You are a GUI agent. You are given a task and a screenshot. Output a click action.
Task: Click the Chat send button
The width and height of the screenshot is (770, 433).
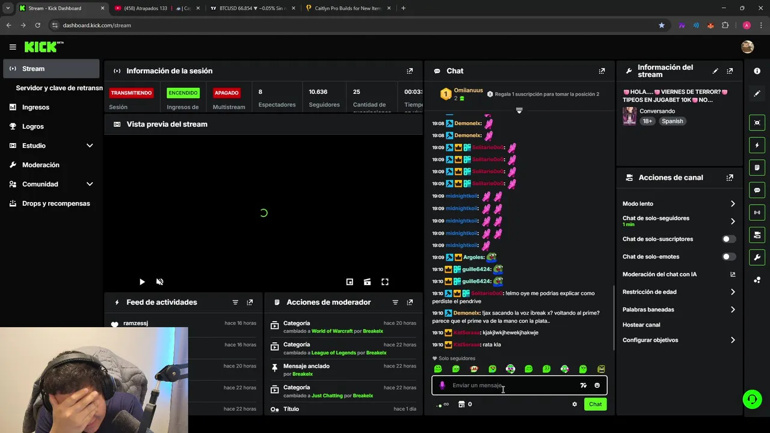595,404
